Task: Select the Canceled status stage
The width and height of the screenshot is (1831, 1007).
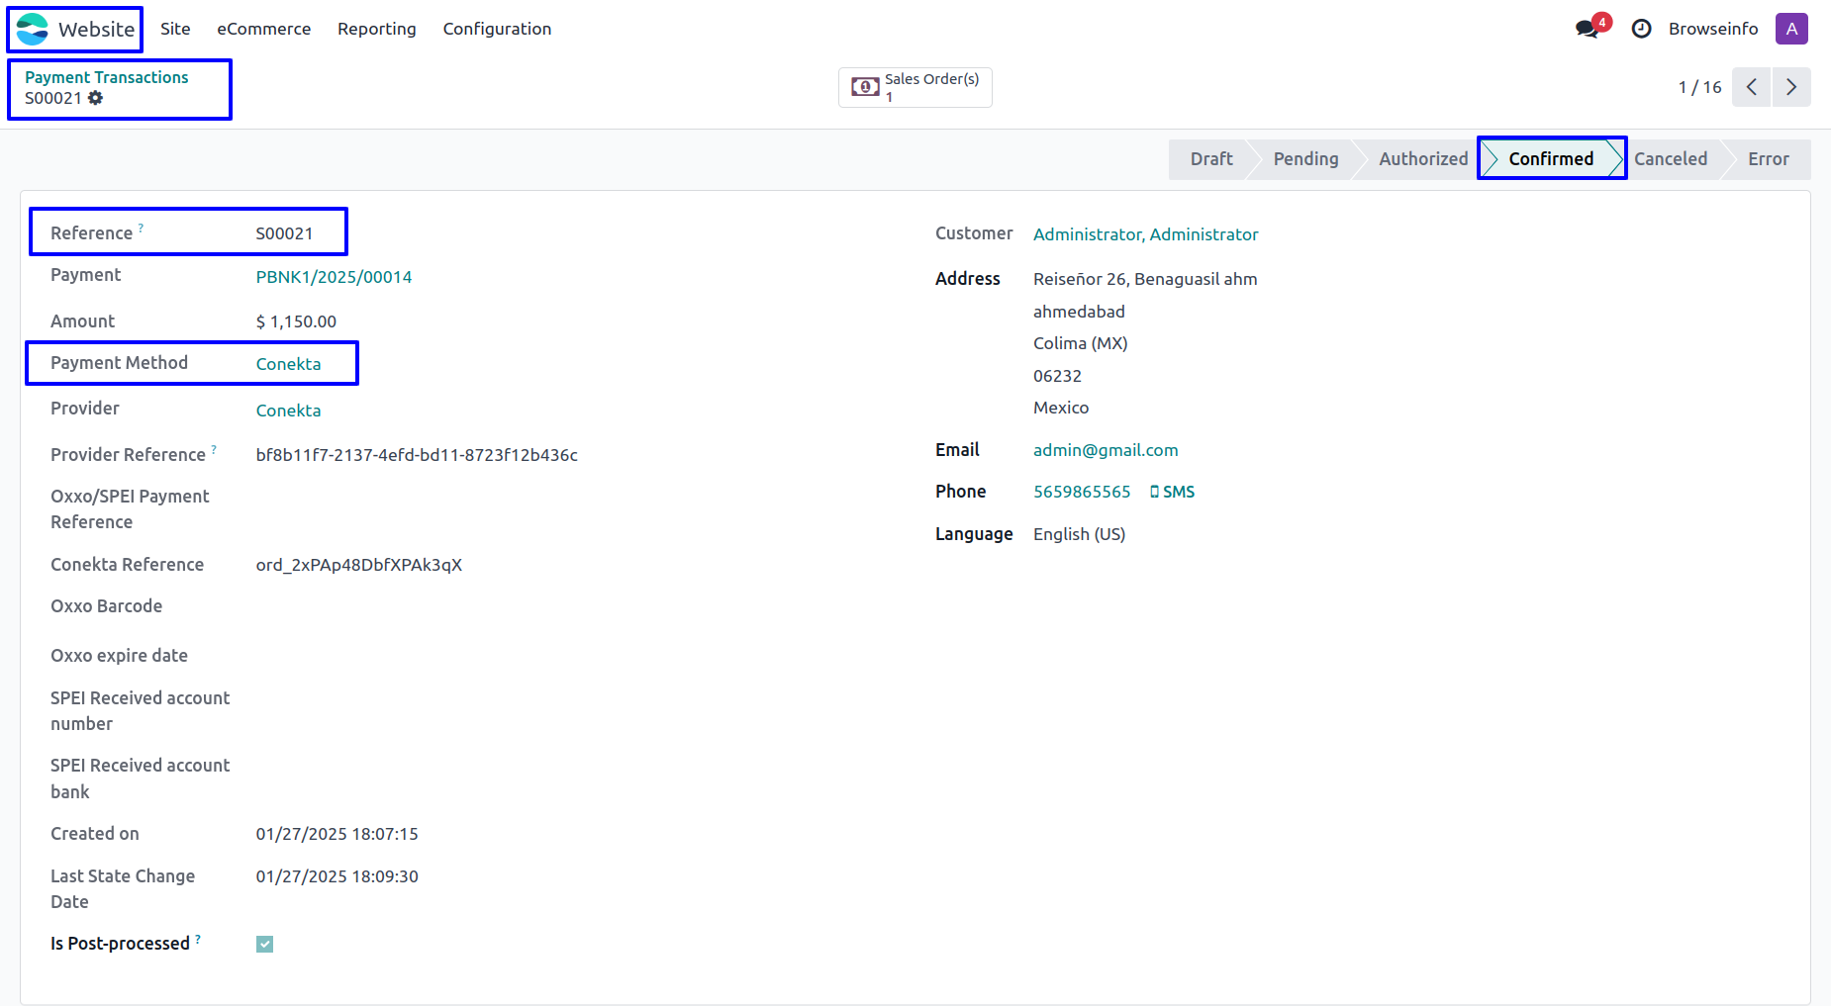Action: (x=1670, y=158)
